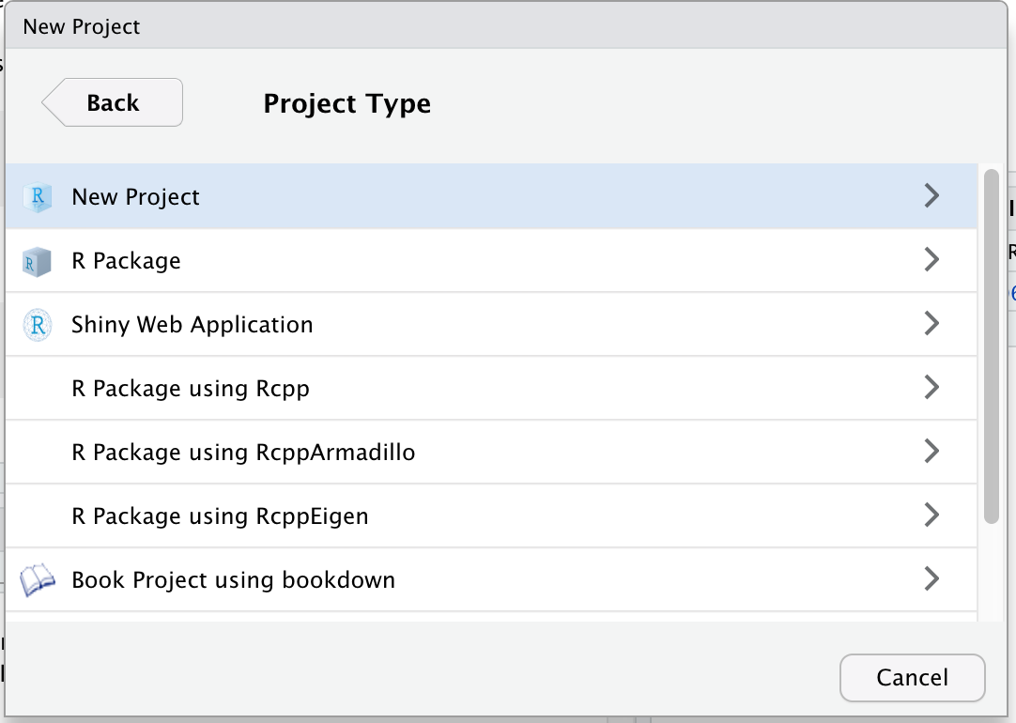Screen dimensions: 1016x723
Task: Open R Package using Rcpp chevron
Action: coord(931,388)
